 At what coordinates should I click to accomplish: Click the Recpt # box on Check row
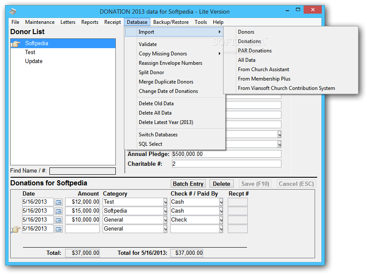tap(238, 220)
